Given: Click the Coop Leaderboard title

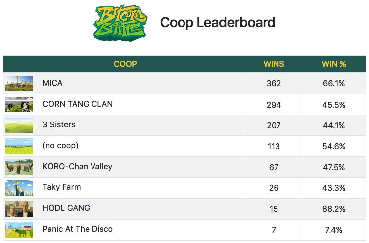Looking at the screenshot, I should [x=217, y=23].
